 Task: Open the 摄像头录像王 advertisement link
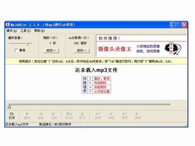(x=115, y=49)
